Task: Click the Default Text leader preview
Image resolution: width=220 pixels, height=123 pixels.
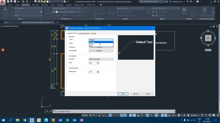Action: pyautogui.click(x=136, y=47)
